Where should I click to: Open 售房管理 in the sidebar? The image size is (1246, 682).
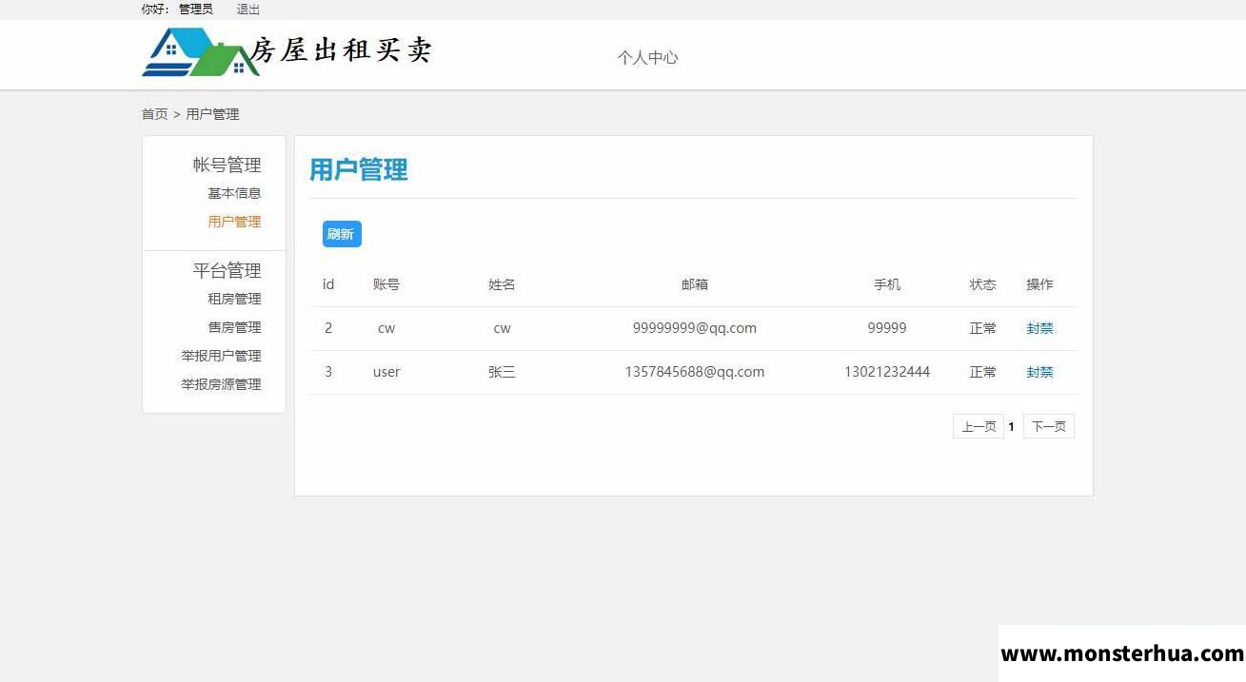pyautogui.click(x=234, y=327)
